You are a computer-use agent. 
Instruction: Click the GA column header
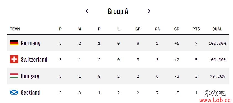click(x=157, y=29)
